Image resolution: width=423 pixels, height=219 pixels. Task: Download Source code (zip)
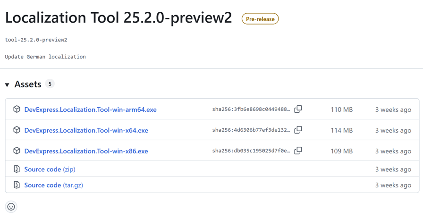pyautogui.click(x=50, y=169)
